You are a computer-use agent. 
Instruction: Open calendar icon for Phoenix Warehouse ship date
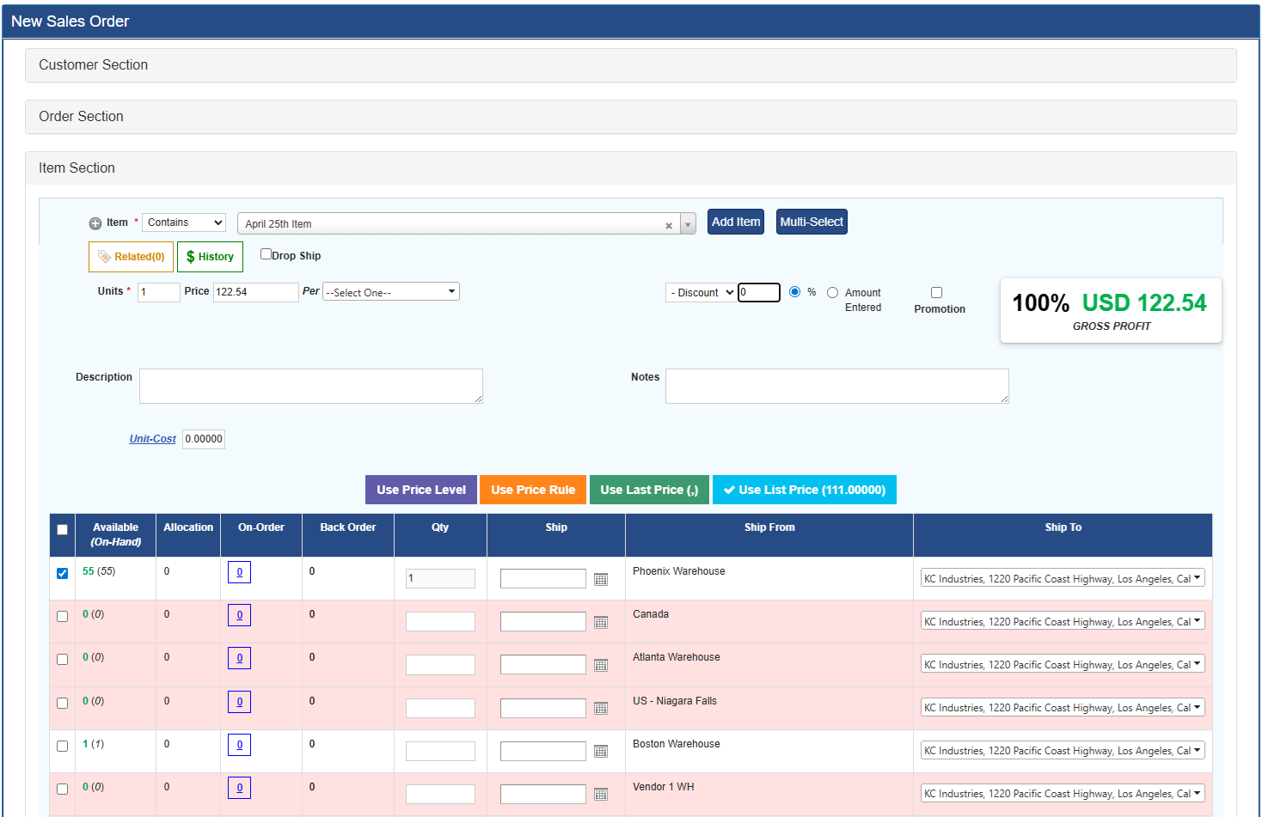click(x=601, y=579)
